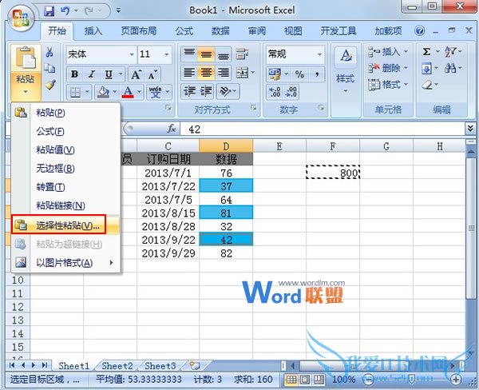Select 粘贴值(V) paste option
This screenshot has width=479, height=390.
pyautogui.click(x=65, y=149)
